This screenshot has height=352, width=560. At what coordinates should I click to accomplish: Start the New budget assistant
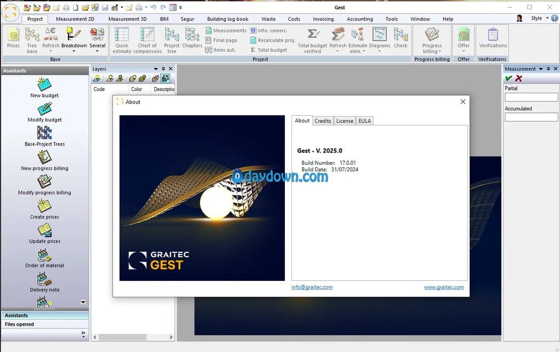(45, 88)
